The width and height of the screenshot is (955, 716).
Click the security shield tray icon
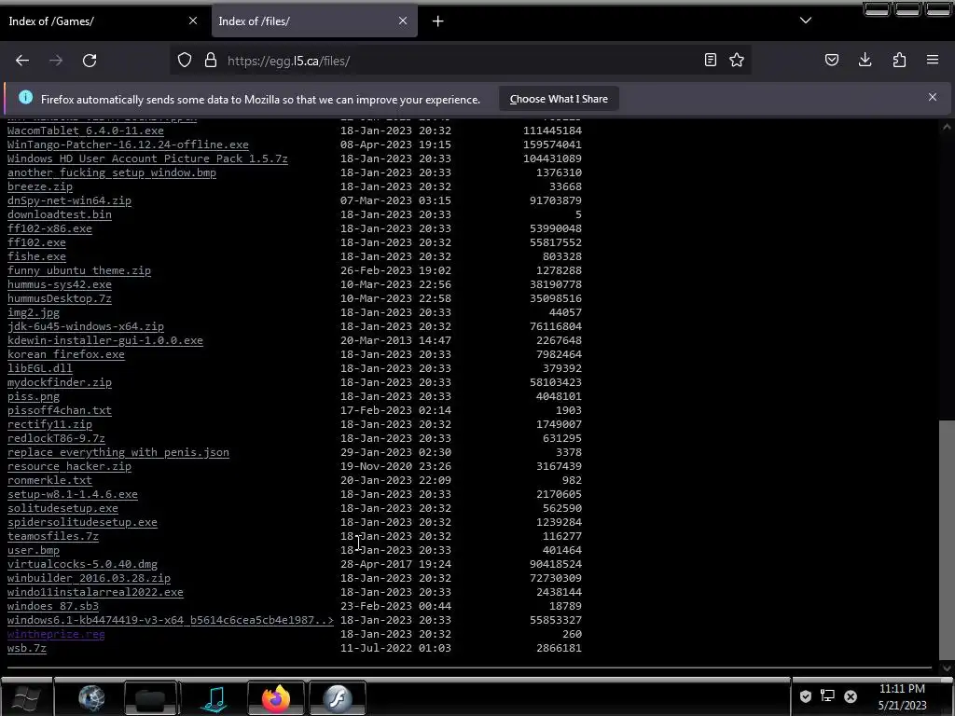pos(805,696)
